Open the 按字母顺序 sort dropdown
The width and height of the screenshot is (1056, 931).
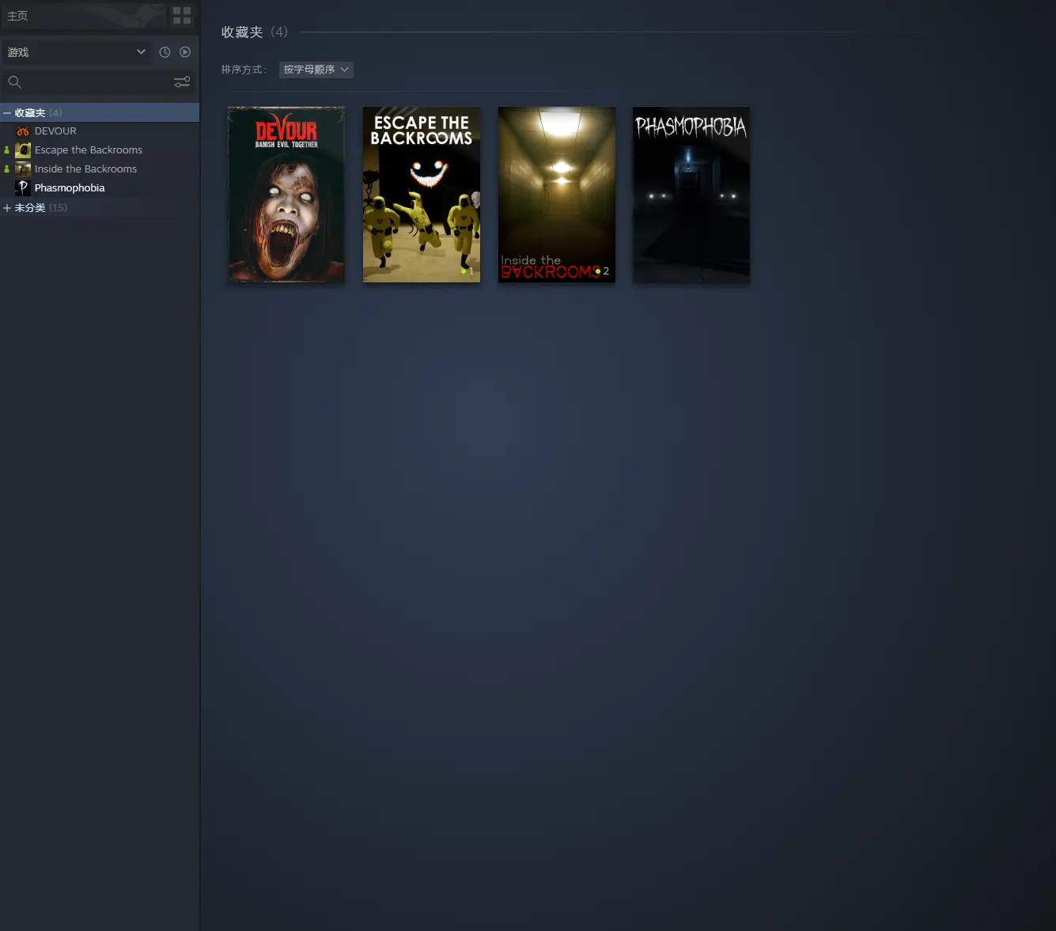point(316,70)
